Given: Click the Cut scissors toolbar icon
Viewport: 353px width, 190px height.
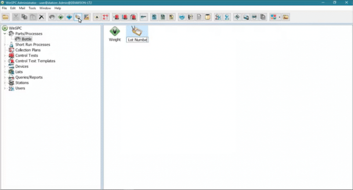Looking at the screenshot, I should coord(17,17).
